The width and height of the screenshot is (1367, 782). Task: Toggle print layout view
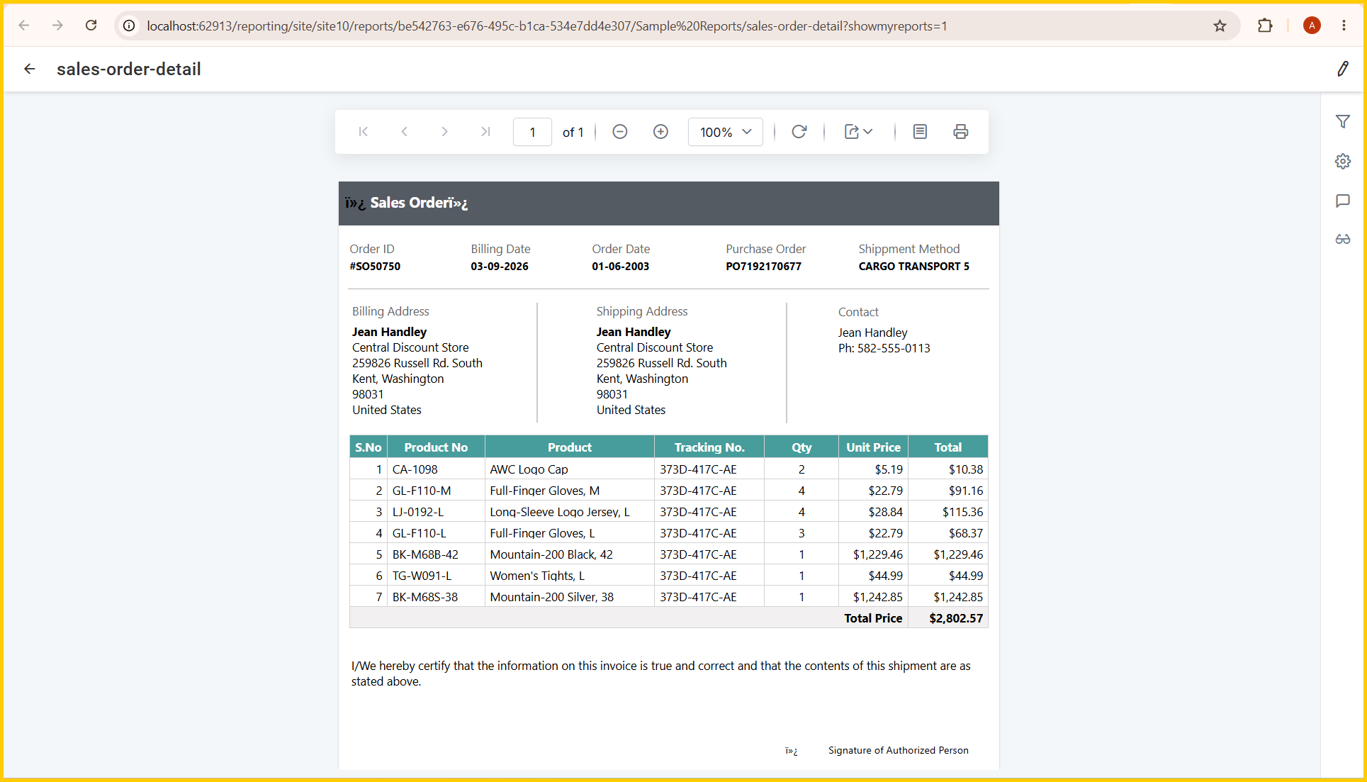pos(920,132)
